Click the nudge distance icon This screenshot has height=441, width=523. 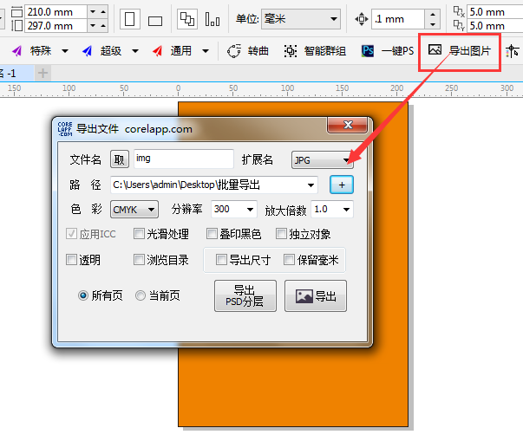[x=361, y=19]
